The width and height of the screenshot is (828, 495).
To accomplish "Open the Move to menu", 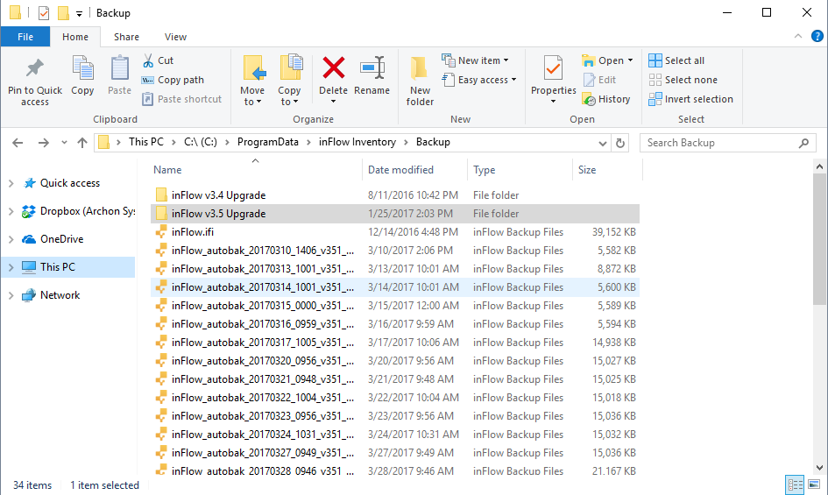I will tap(252, 81).
